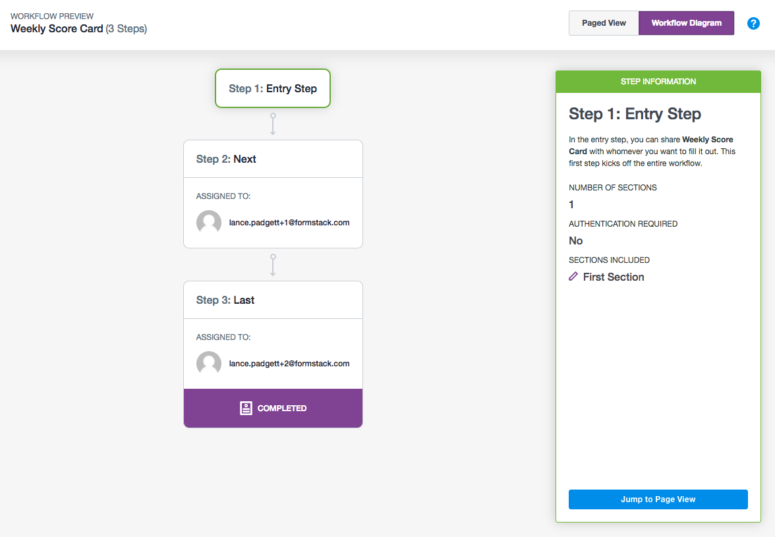Click avatar icon in Step 3 card
775x537 pixels.
click(209, 364)
